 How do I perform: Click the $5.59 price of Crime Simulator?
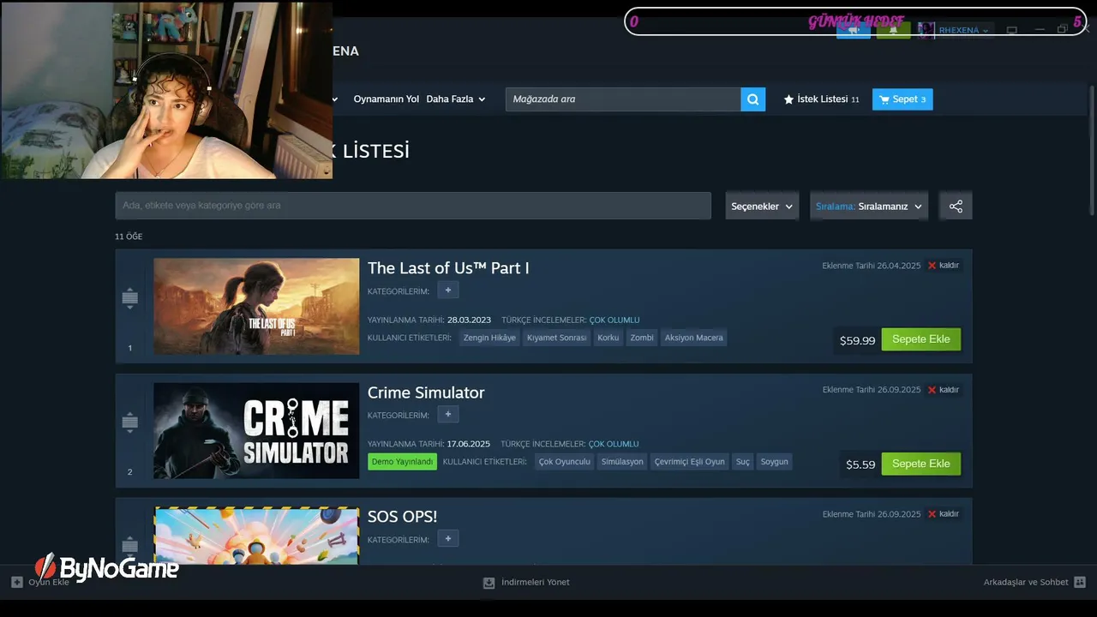860,464
